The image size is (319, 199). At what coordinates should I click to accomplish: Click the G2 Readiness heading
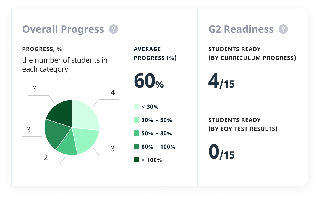241,29
